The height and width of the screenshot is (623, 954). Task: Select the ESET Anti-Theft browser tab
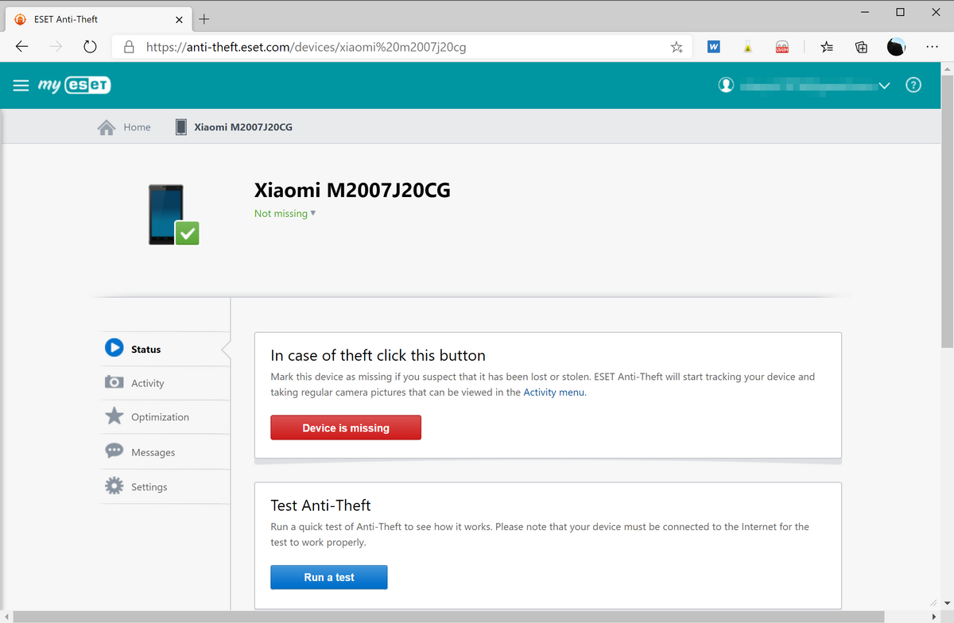(x=99, y=19)
